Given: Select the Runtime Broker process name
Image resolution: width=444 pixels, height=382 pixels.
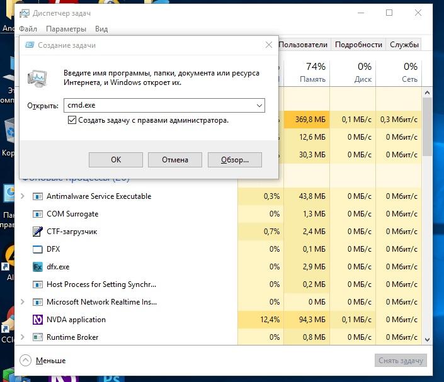Looking at the screenshot, I should click(72, 337).
